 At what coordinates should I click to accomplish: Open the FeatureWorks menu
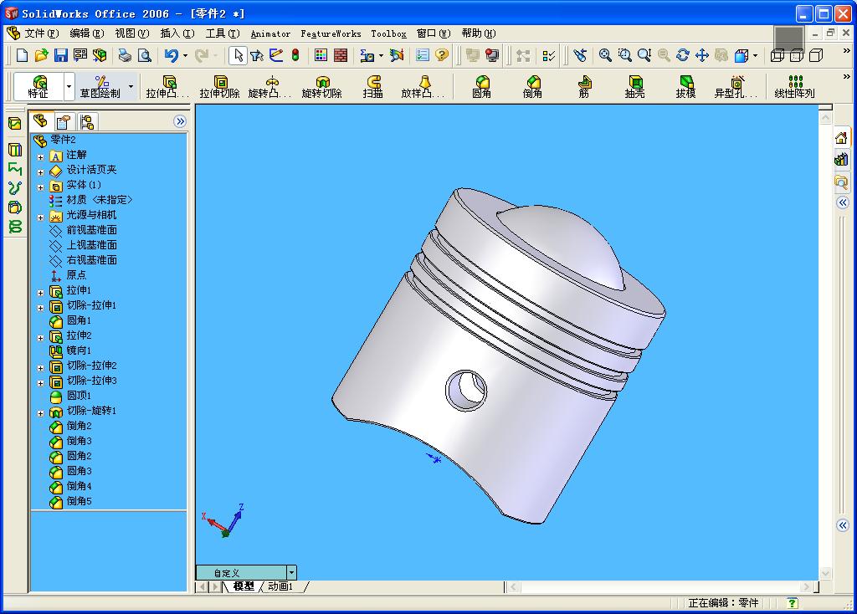pos(331,33)
